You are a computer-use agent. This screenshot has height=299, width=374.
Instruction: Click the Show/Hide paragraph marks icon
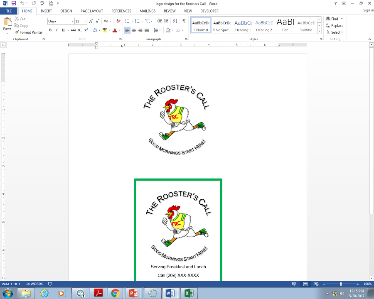[184, 21]
